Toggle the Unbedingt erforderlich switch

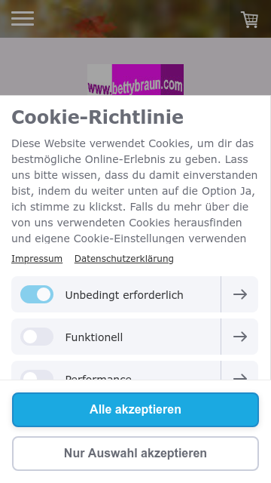click(x=37, y=294)
